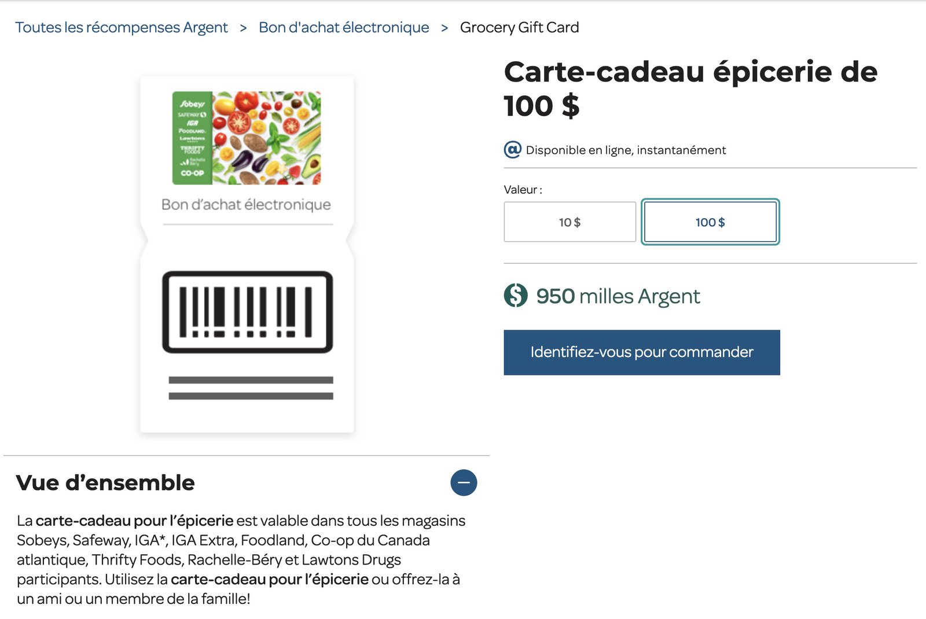926x619 pixels.
Task: Click the "@" online availability icon
Action: [x=513, y=150]
